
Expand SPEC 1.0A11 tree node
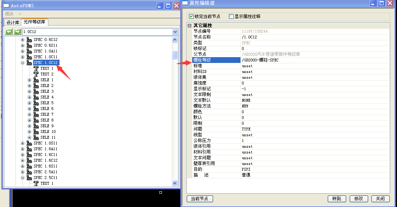(22, 51)
